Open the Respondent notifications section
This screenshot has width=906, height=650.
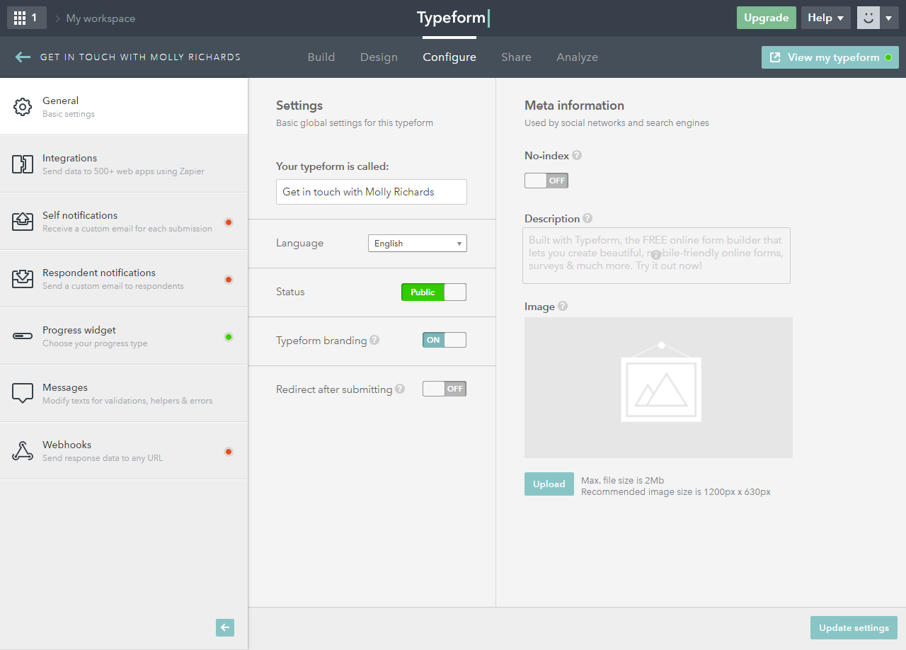click(x=124, y=279)
